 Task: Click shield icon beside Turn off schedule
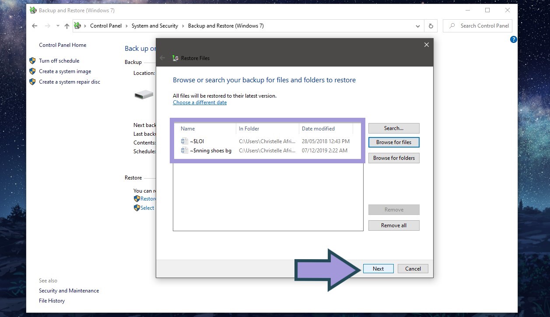pos(32,61)
